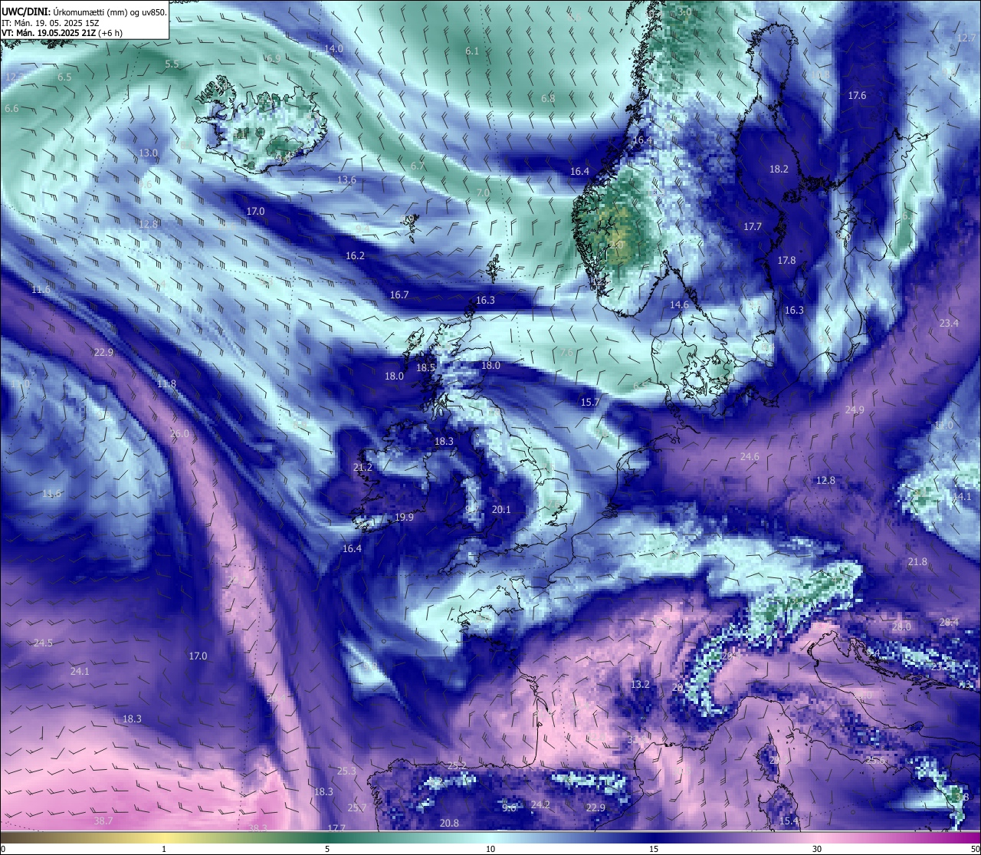Click the 24.9 value label
The height and width of the screenshot is (855, 981).
[855, 409]
